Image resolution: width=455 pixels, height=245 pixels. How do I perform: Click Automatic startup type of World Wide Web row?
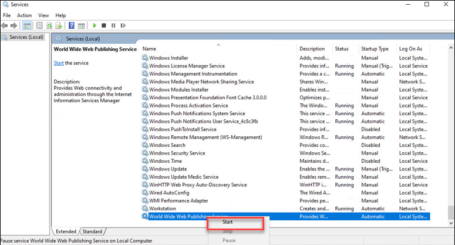(x=373, y=217)
